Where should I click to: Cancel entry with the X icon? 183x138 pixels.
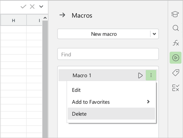32,7
